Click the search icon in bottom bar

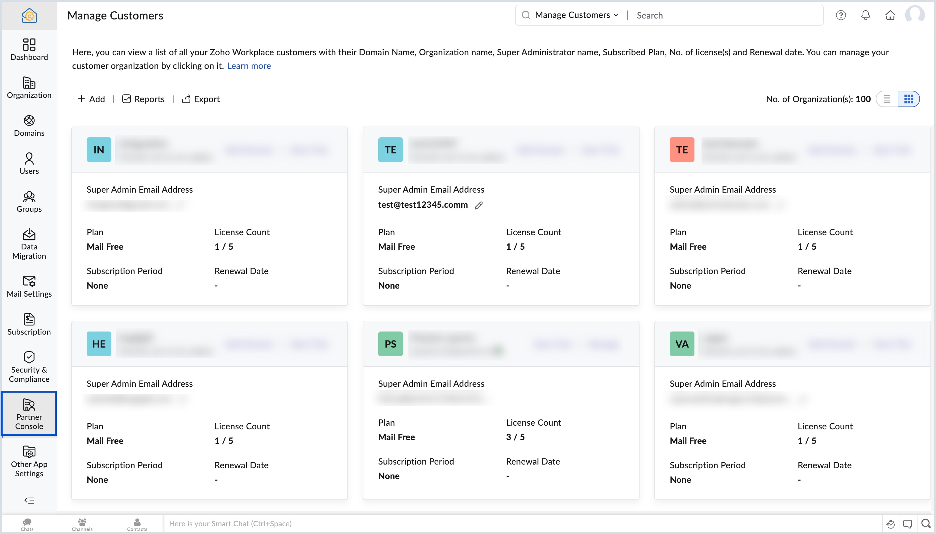[926, 524]
